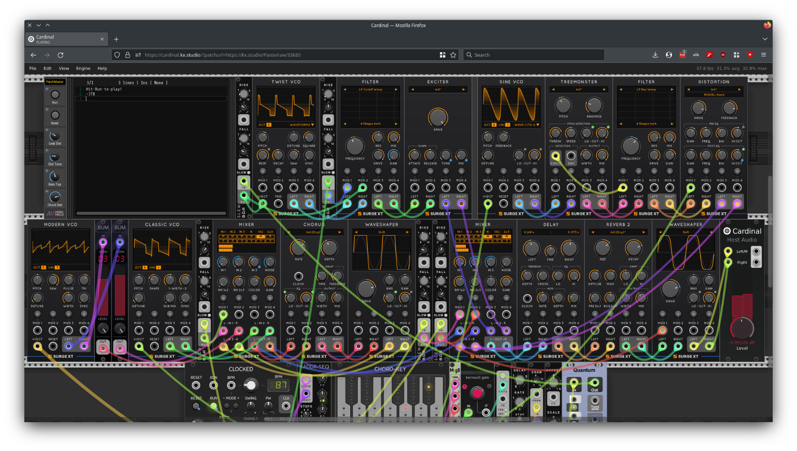Click the Treemonster Ring Mod knob
The height and width of the screenshot is (451, 797).
point(594,105)
